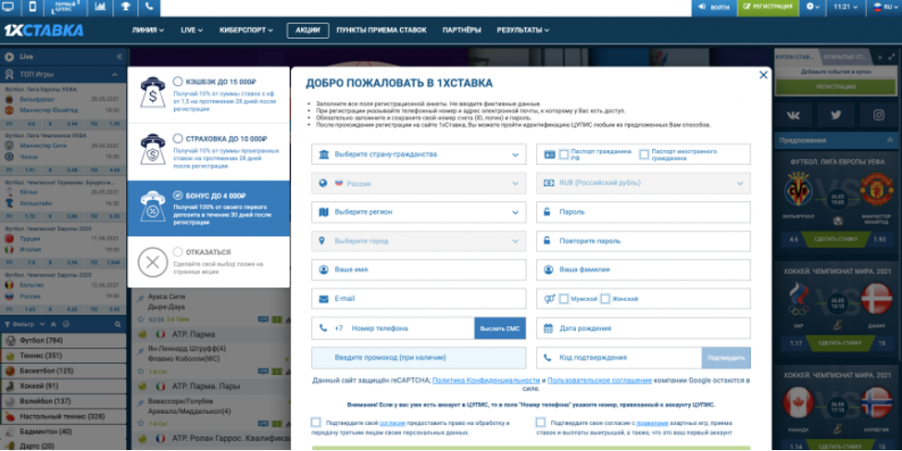Open the settings gear menu
902x451 pixels.
click(812, 6)
